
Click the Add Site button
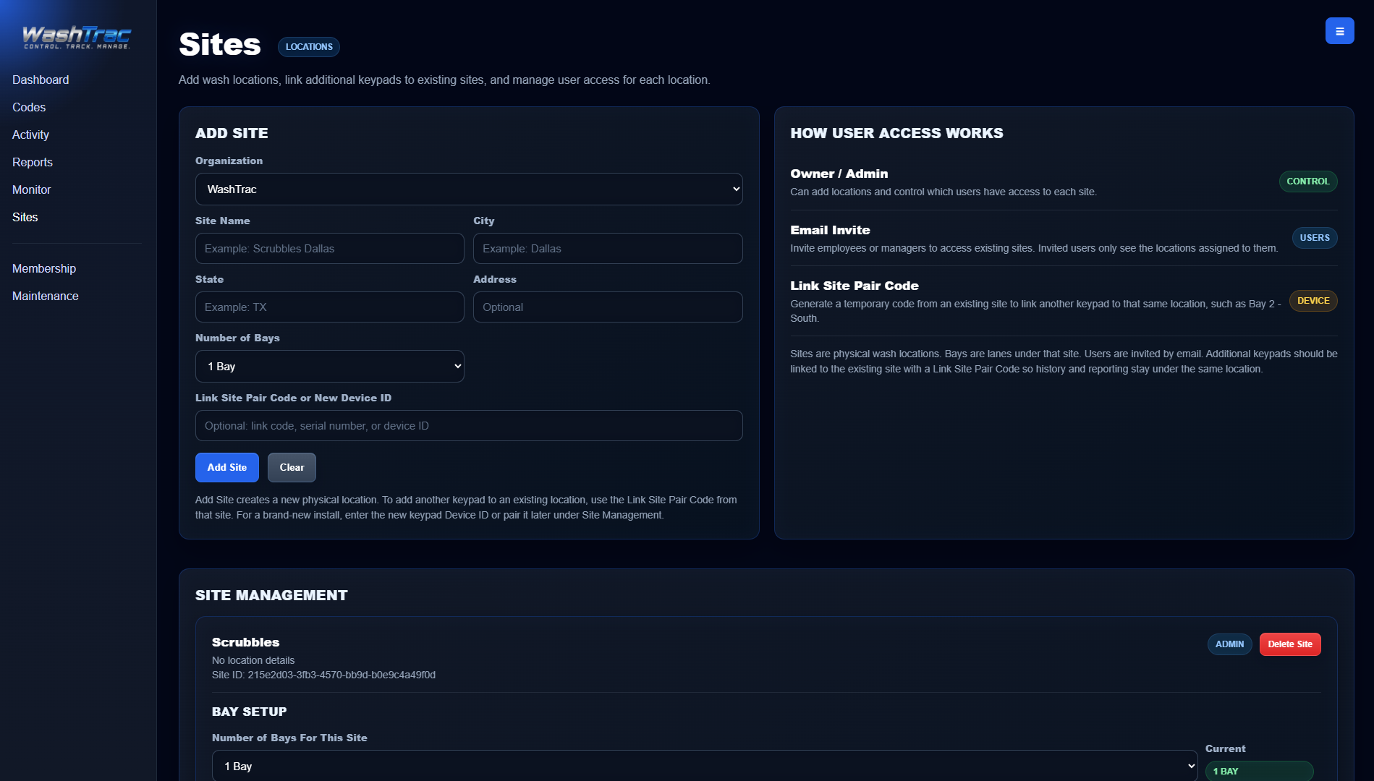[x=227, y=467]
